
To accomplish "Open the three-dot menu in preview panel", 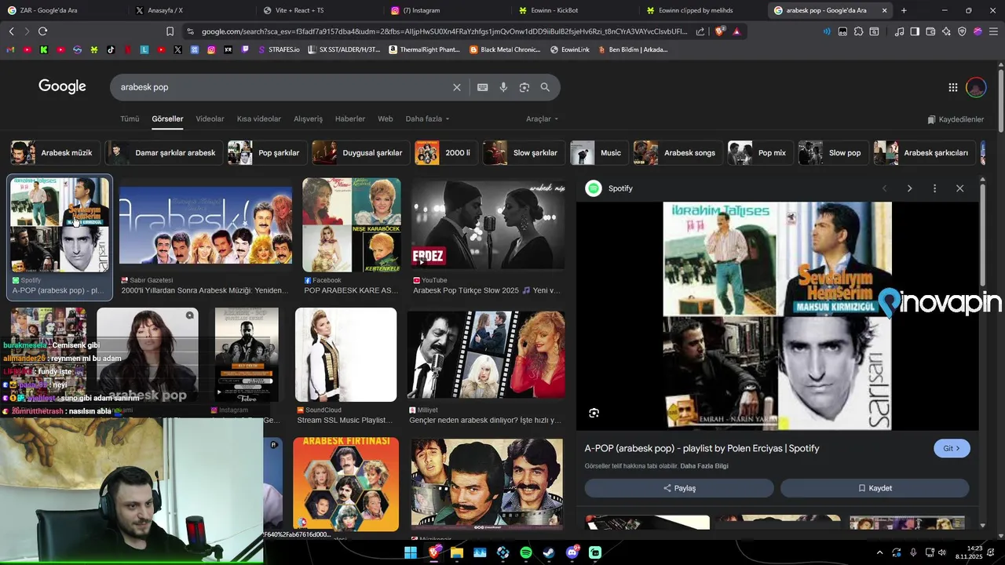I will 934,188.
